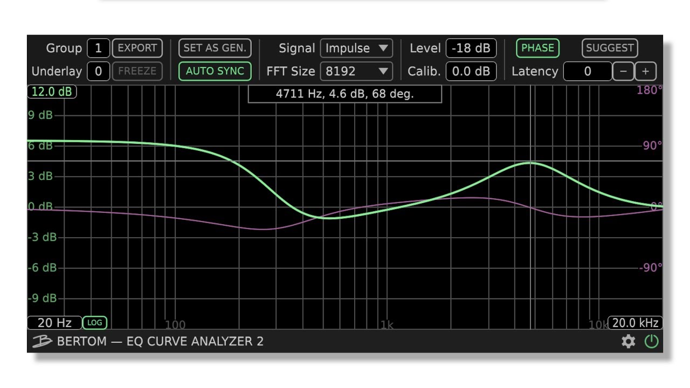Click the Bertom B logo
This screenshot has height=388, width=690.
(x=42, y=342)
